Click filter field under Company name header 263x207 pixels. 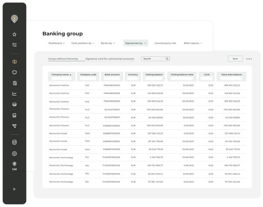tap(61, 78)
